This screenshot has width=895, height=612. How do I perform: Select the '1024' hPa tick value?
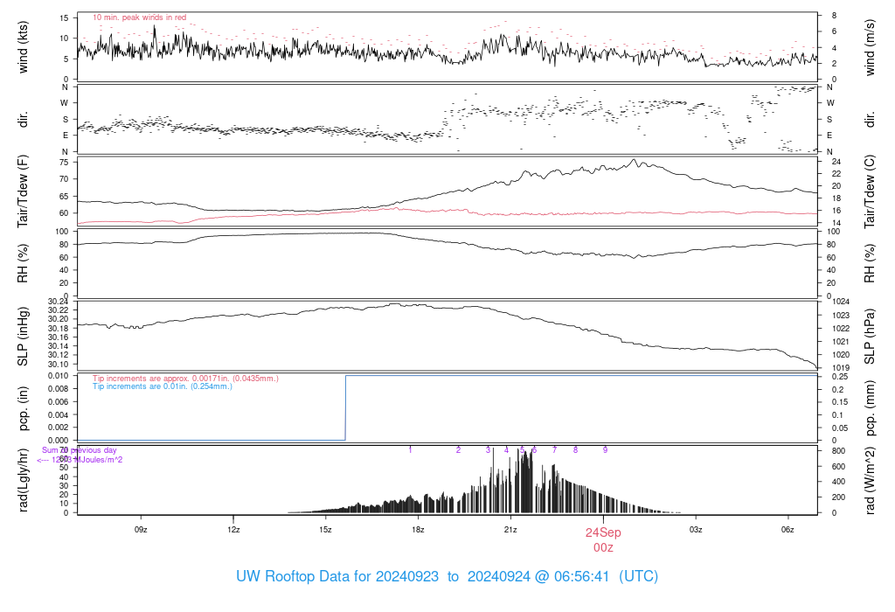[x=841, y=302]
